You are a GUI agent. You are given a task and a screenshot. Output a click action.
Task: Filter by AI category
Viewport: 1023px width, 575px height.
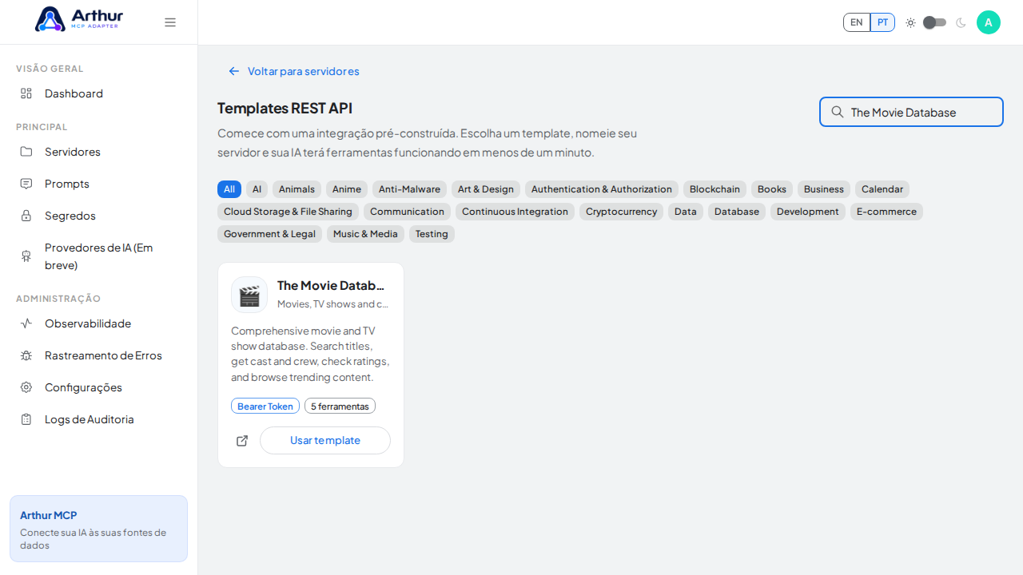257,189
